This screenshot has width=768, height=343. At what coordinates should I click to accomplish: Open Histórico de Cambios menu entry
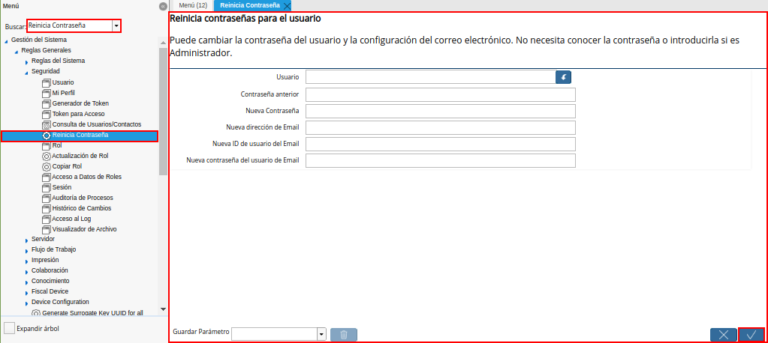pyautogui.click(x=81, y=208)
